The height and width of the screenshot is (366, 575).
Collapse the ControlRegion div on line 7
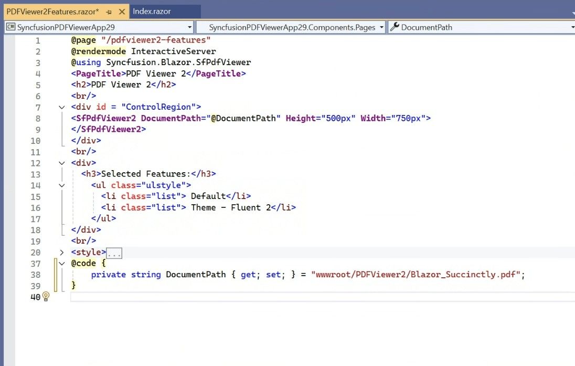pos(62,107)
